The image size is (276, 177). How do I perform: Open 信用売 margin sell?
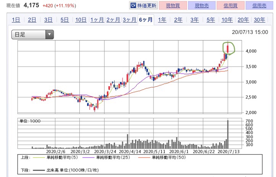pos(259,6)
